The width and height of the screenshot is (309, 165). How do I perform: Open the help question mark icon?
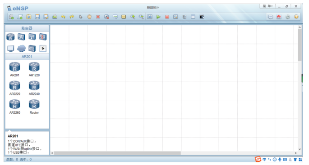tap(296, 17)
